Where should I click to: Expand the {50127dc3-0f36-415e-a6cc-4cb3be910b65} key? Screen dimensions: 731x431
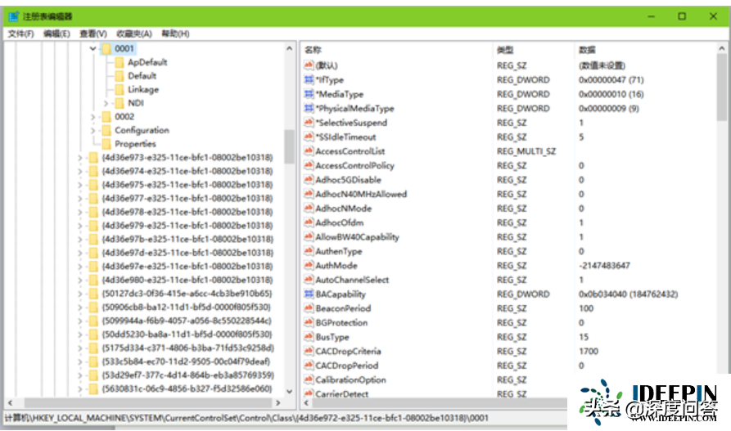click(x=79, y=294)
